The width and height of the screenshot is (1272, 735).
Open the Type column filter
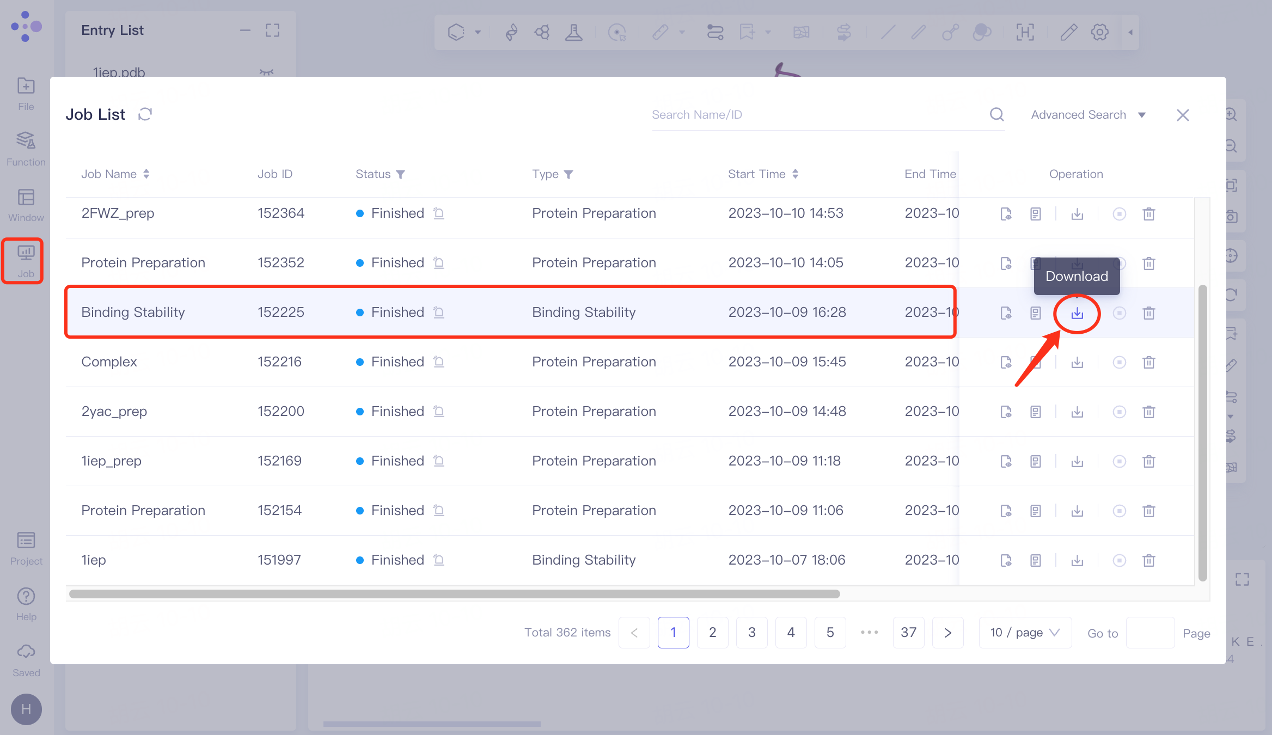568,174
